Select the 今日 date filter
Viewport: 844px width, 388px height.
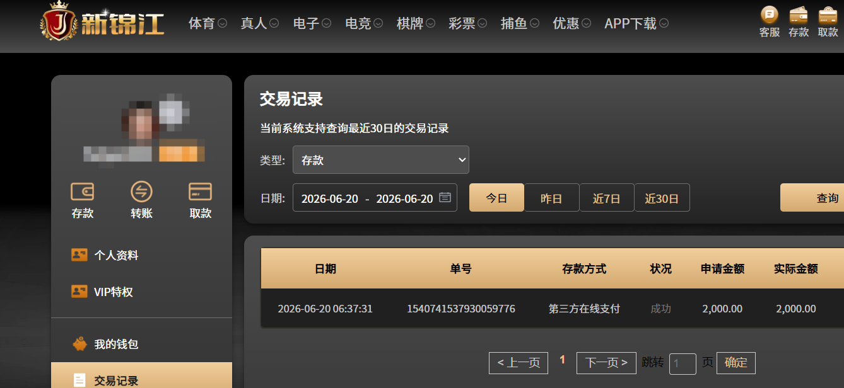click(496, 198)
